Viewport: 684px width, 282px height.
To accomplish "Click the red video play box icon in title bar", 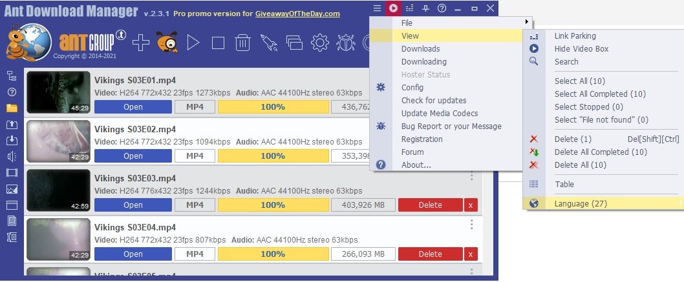I will [393, 8].
